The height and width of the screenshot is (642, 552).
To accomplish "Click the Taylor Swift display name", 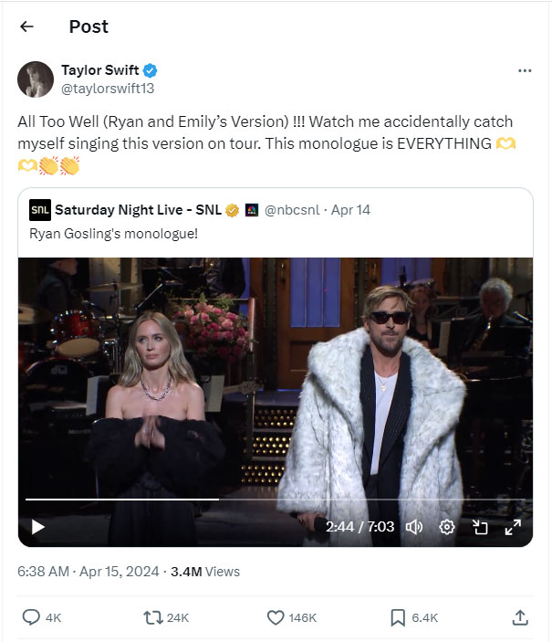I will [100, 70].
